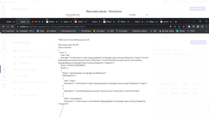Click the location pin icon in address bar

click(171, 27)
